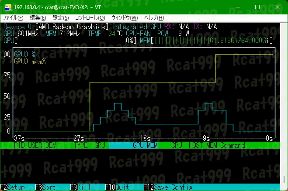Click the 100 y-axis label

pos(6,55)
